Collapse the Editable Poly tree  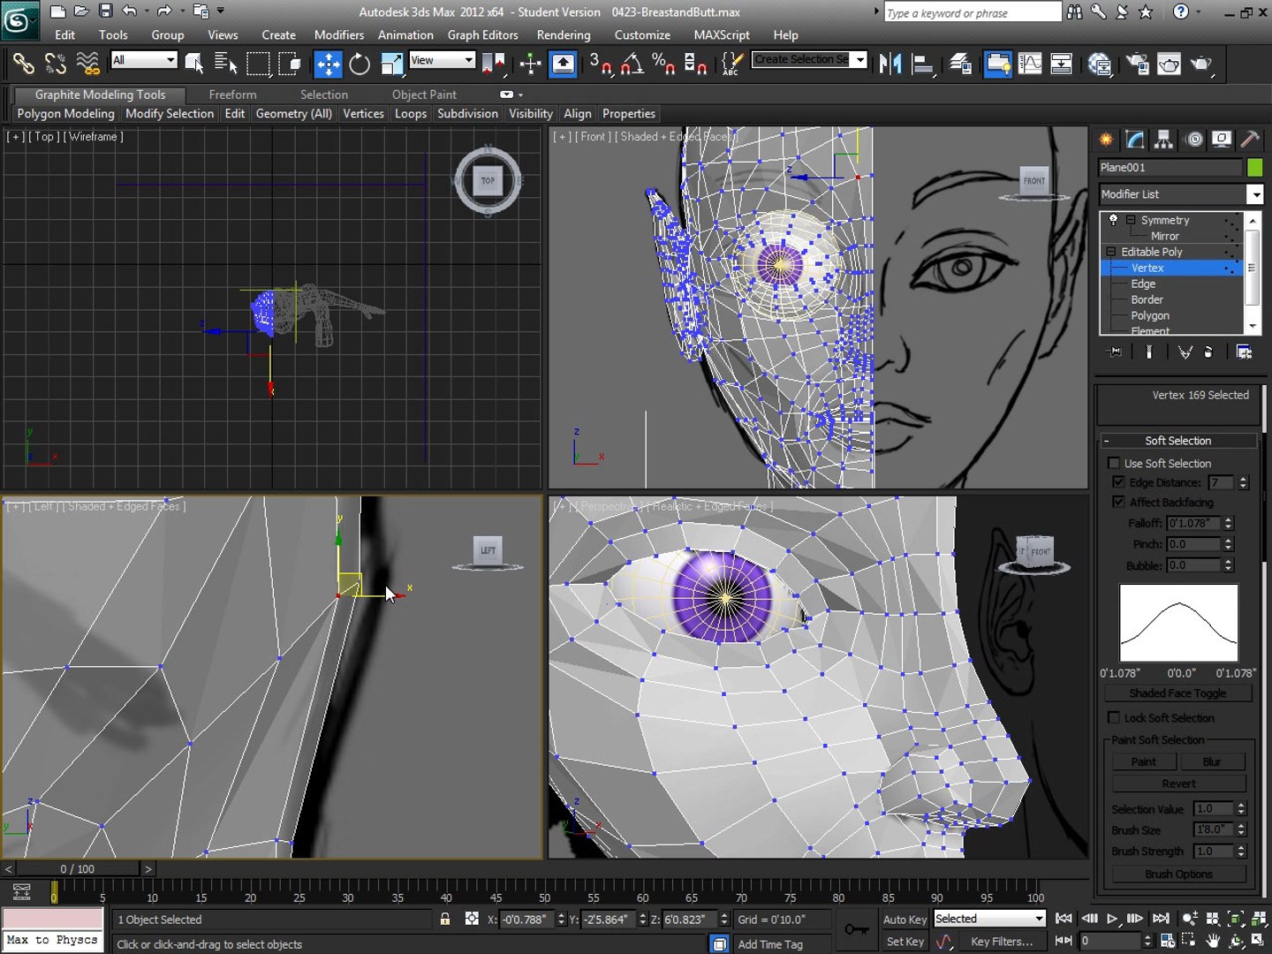click(1111, 252)
